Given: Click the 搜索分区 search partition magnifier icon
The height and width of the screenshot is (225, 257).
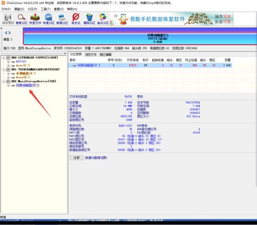Looking at the screenshot, I should tap(21, 19).
